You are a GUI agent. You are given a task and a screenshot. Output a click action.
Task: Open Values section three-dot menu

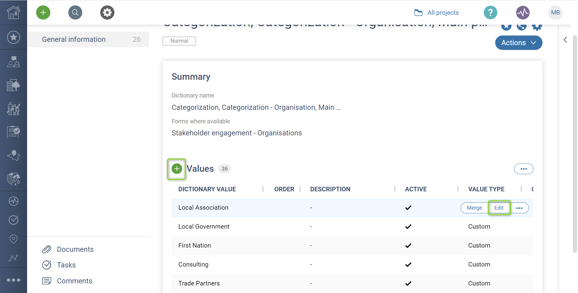[x=524, y=169]
